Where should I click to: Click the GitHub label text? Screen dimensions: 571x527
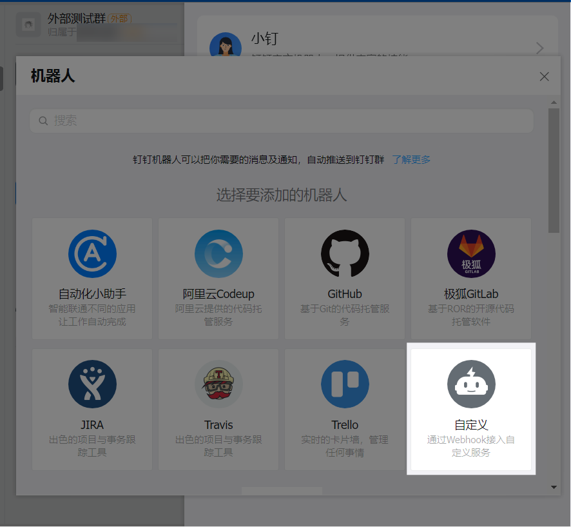[345, 293]
